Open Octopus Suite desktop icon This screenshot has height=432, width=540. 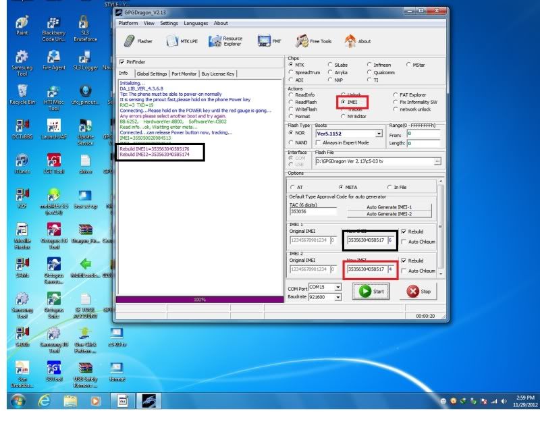click(x=54, y=305)
